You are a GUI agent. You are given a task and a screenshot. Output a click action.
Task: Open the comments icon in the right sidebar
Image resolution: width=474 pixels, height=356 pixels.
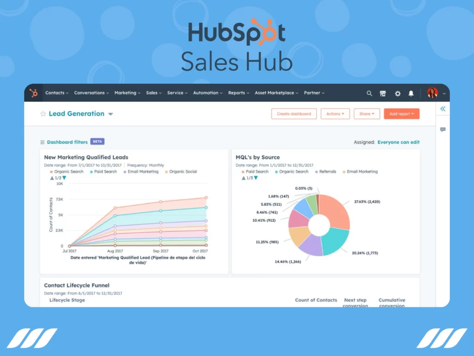(443, 130)
